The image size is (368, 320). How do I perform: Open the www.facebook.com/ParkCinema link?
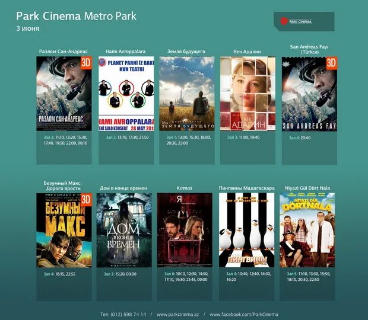click(x=244, y=315)
